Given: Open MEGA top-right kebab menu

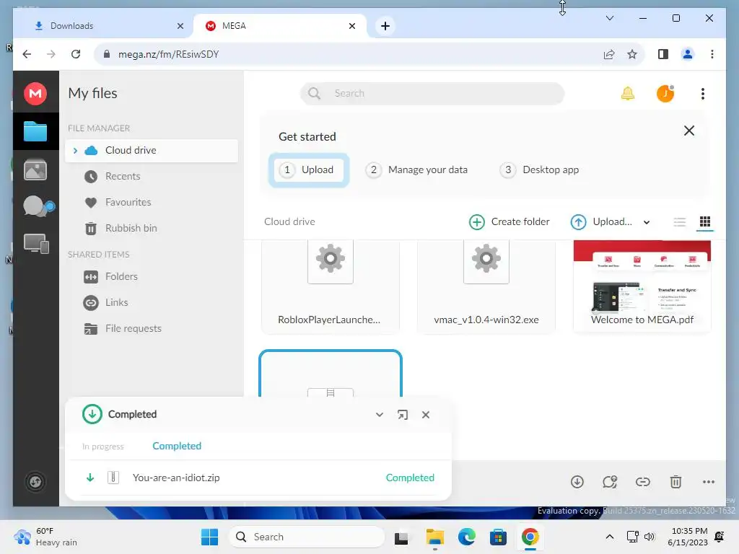Looking at the screenshot, I should point(702,94).
